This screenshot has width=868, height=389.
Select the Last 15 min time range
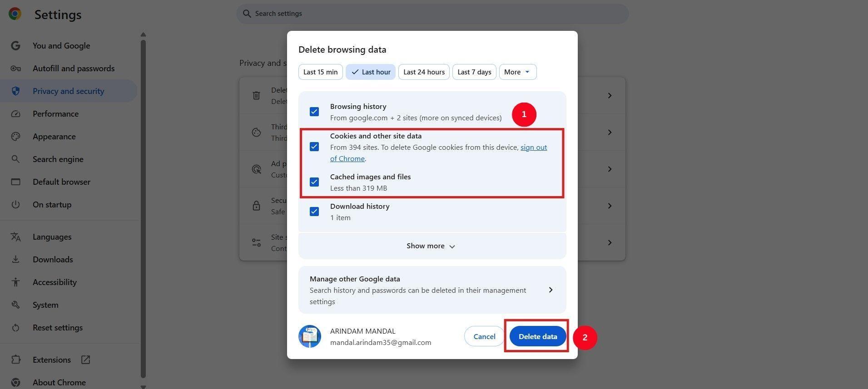pos(321,72)
